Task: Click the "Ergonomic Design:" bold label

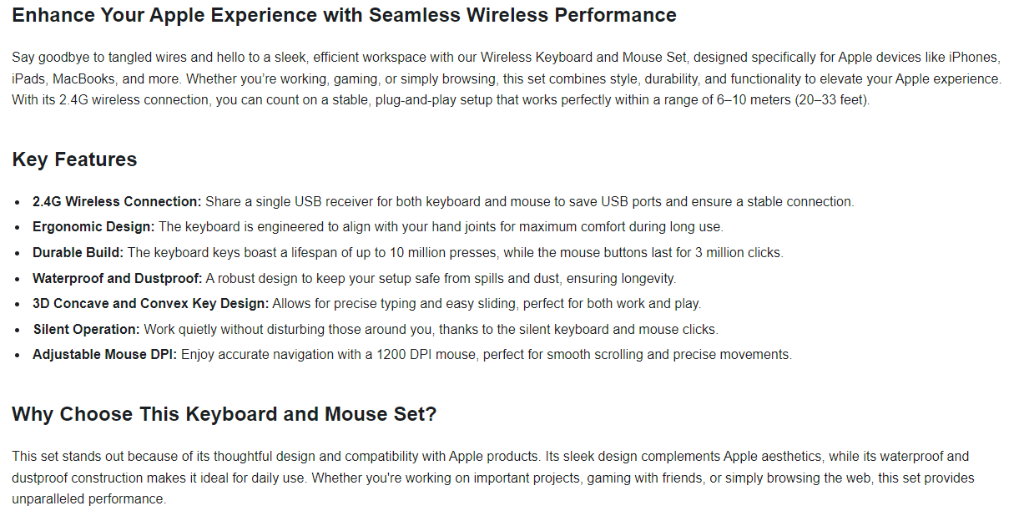Action: (93, 227)
